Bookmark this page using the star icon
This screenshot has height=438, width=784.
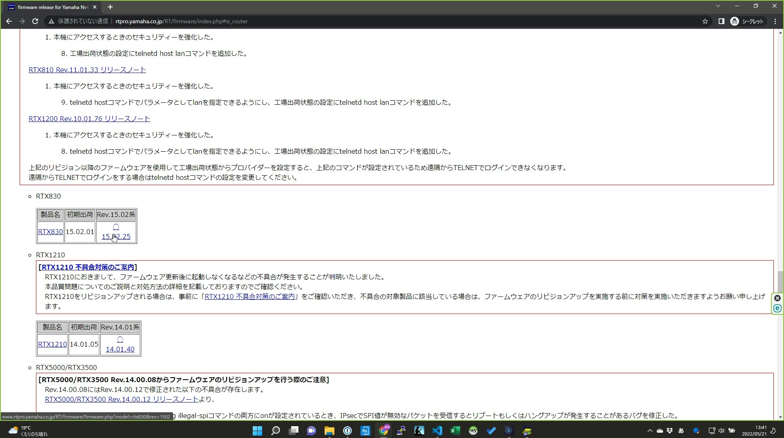[x=705, y=21]
